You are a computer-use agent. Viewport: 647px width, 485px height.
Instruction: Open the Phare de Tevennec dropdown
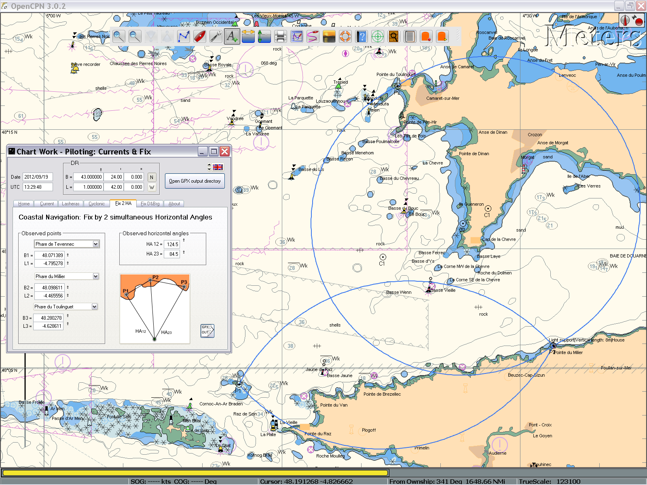click(96, 244)
